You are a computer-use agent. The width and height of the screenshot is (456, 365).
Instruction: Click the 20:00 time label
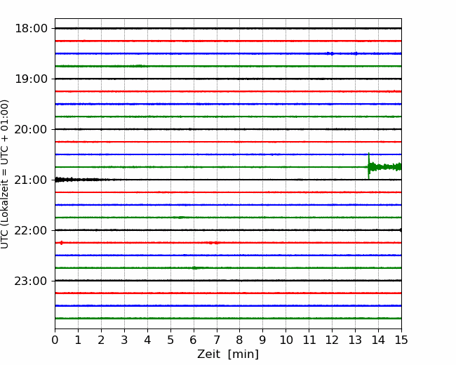(31, 130)
